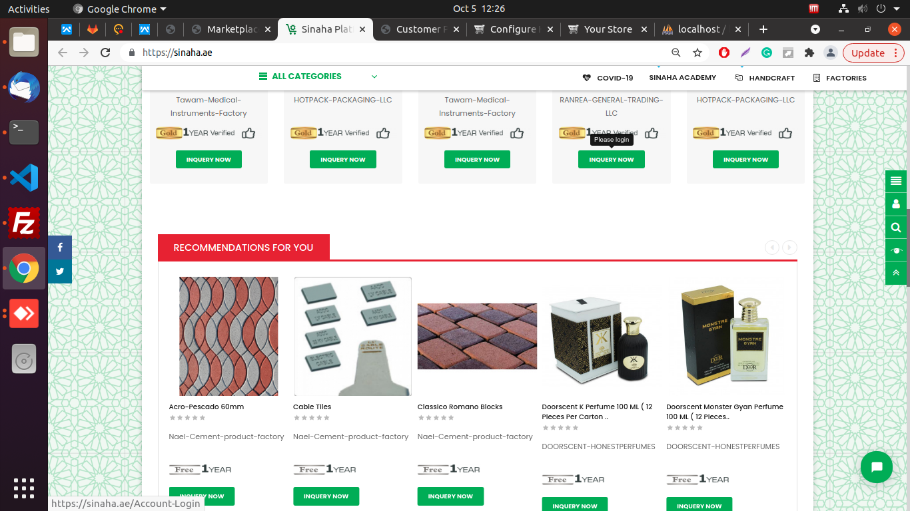
Task: Click the address bar showing sinaha.ae
Action: (400, 53)
